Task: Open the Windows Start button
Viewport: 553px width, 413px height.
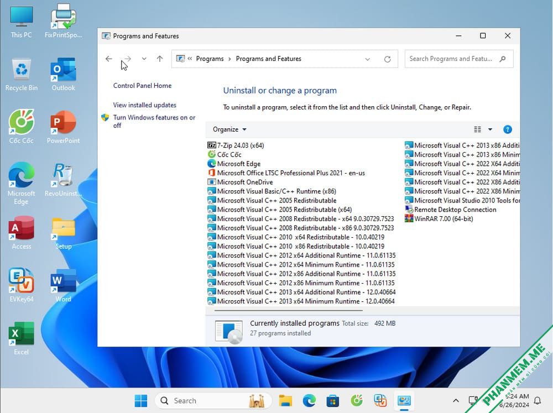Action: [x=141, y=401]
